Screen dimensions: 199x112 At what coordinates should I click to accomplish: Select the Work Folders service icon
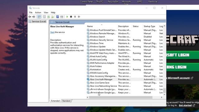coord(88,66)
